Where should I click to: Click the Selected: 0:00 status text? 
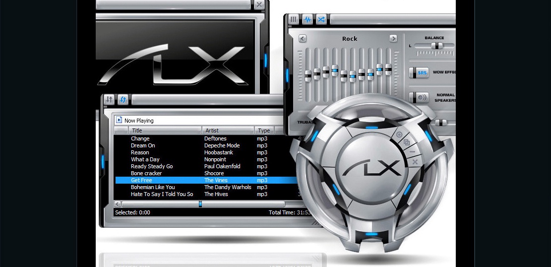coord(132,212)
